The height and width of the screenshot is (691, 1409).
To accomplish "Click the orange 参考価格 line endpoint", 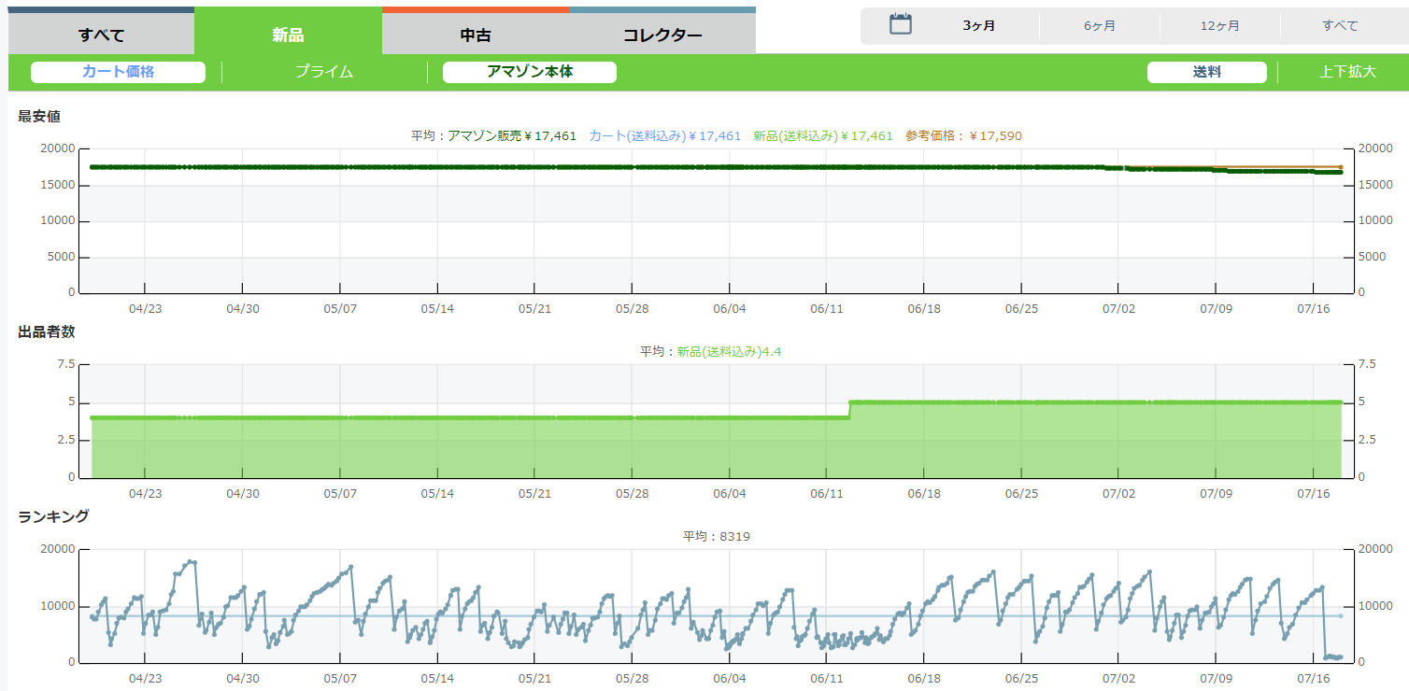I will [x=1341, y=167].
